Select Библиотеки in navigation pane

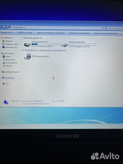(x=9, y=53)
